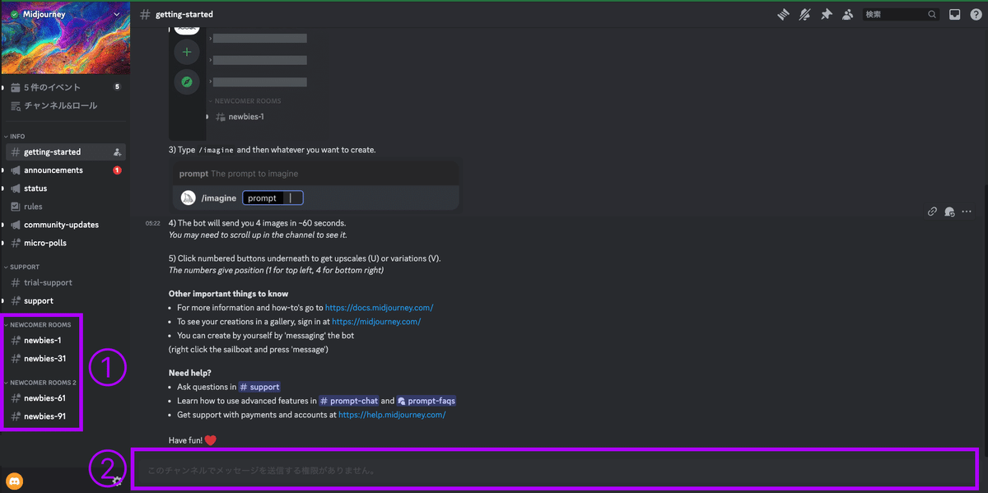Click the announcements unread badge 1
This screenshot has height=493, width=988.
point(117,170)
